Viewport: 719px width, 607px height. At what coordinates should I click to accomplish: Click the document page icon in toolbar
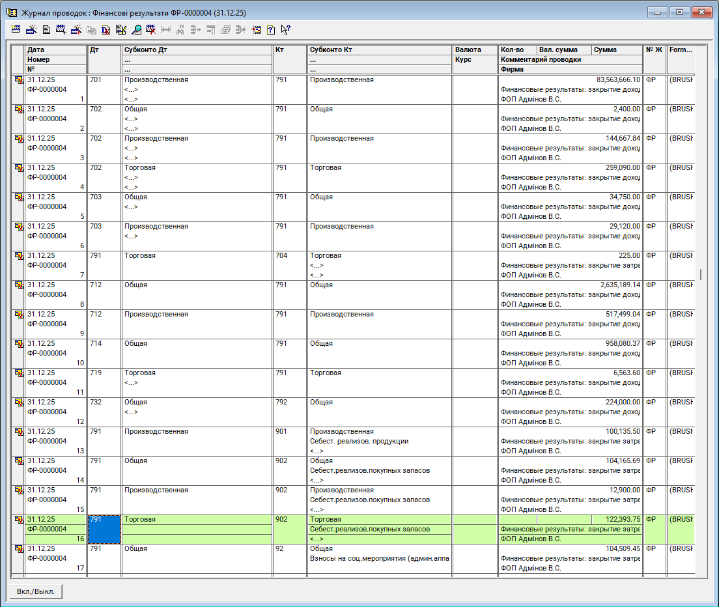[x=46, y=29]
